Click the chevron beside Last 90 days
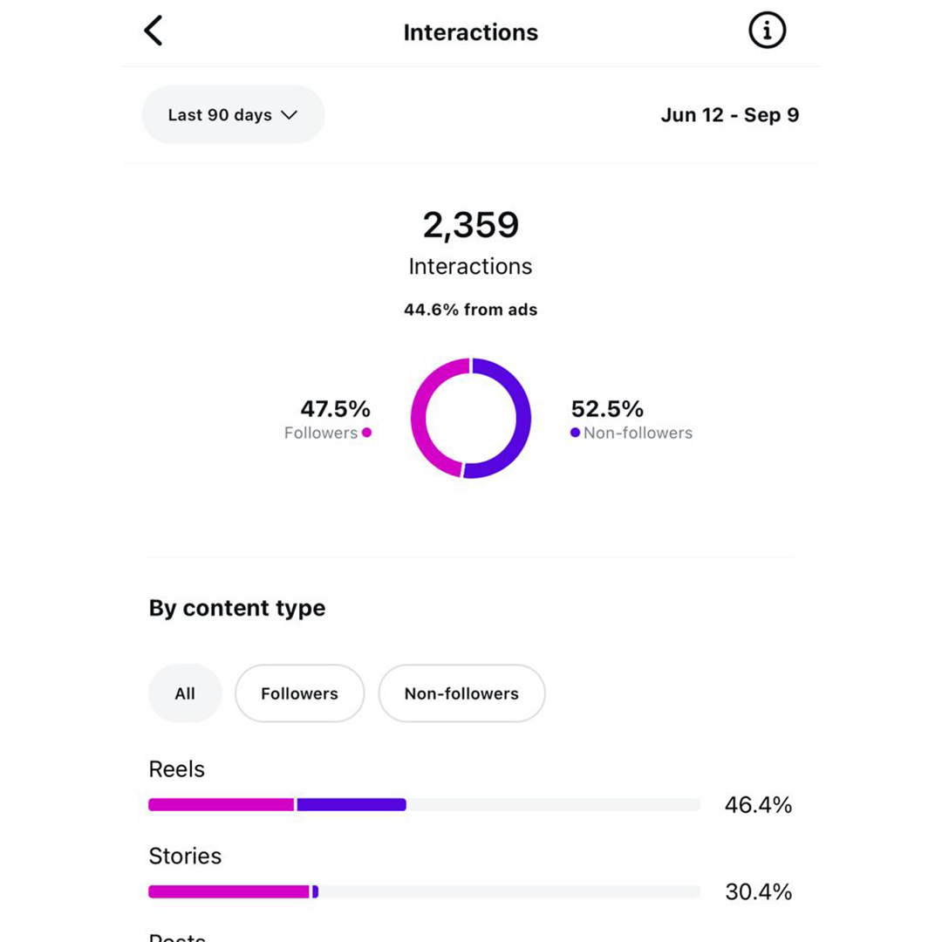The width and height of the screenshot is (942, 942). tap(290, 115)
